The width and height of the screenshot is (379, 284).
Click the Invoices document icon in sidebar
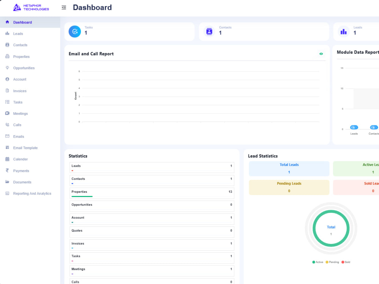coord(7,91)
